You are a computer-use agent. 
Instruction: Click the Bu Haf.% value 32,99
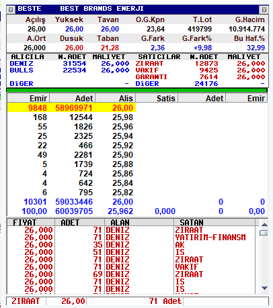point(256,48)
